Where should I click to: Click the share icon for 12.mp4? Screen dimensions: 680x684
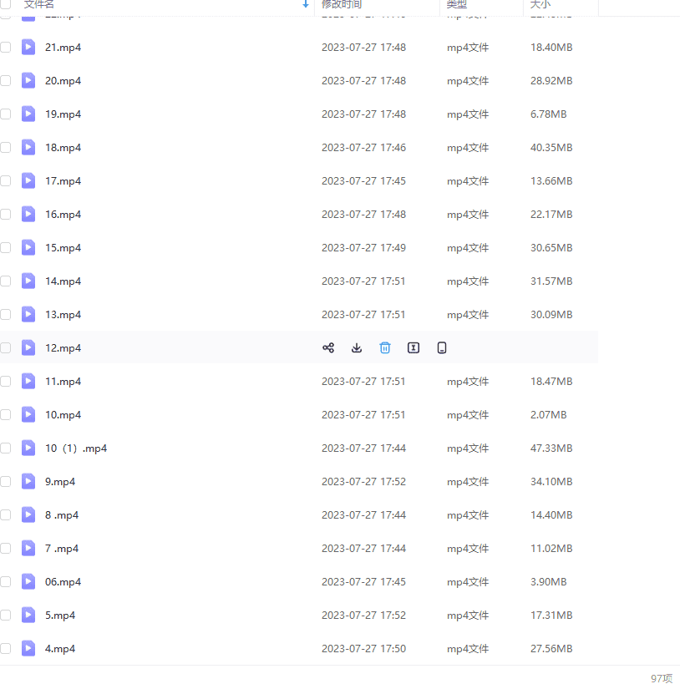tap(328, 348)
